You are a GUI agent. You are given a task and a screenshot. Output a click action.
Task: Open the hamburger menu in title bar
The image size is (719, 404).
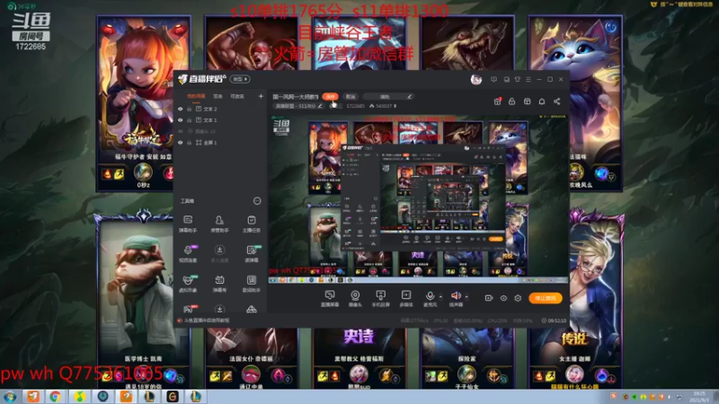click(528, 79)
